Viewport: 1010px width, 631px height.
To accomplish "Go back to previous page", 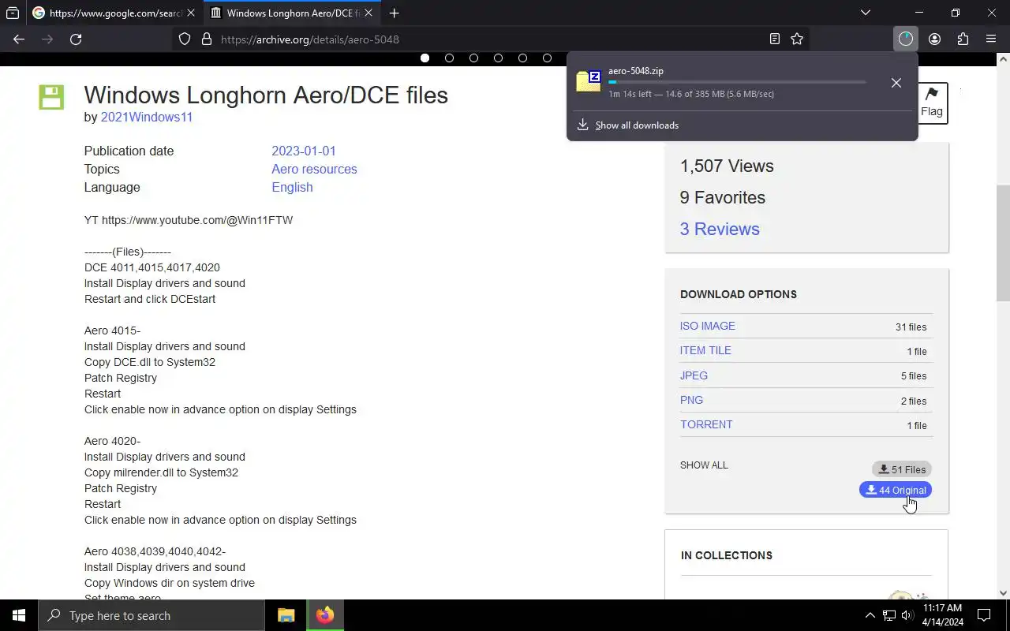I will [19, 39].
